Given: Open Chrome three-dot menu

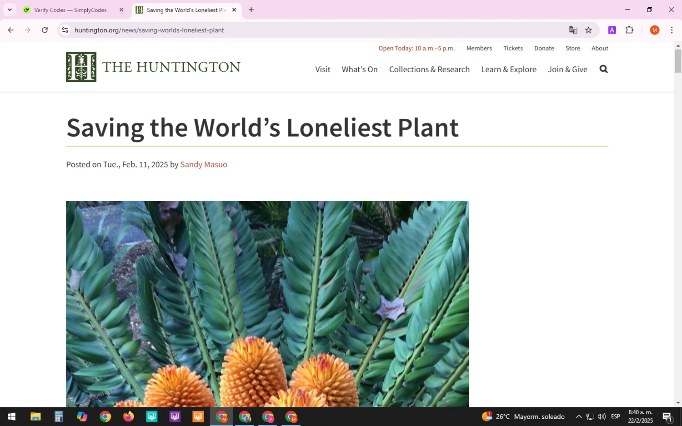Looking at the screenshot, I should tap(672, 30).
